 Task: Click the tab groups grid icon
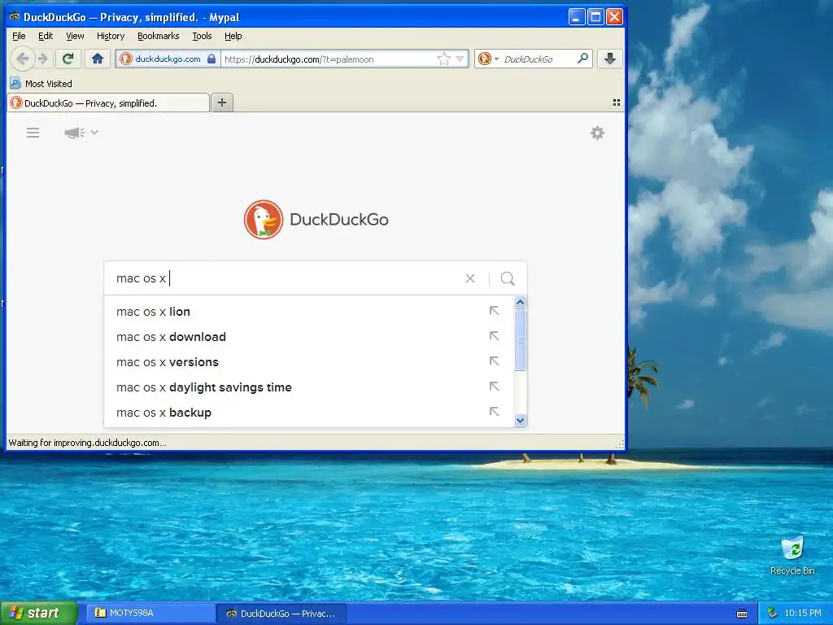click(x=617, y=103)
